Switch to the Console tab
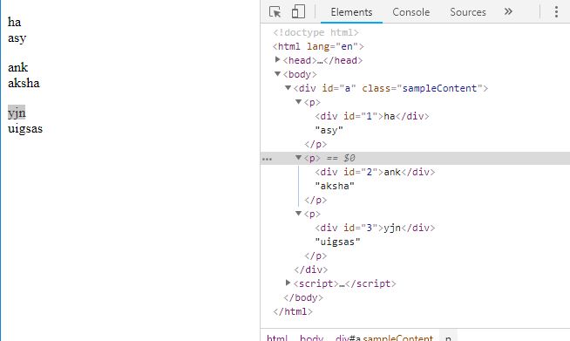The height and width of the screenshot is (341, 570). coord(411,12)
